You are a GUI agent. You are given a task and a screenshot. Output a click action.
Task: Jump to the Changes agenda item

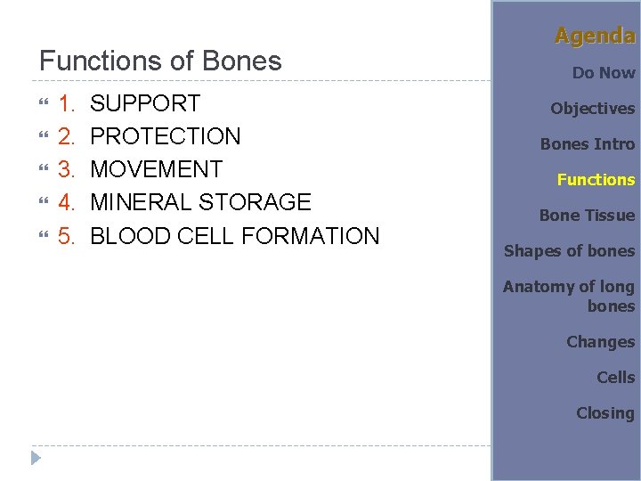(600, 342)
